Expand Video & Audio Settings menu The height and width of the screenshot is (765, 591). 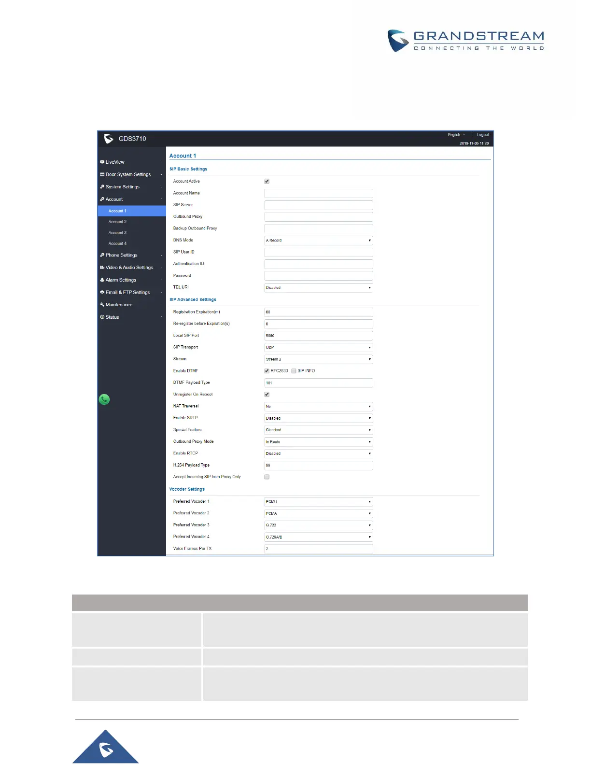(132, 268)
